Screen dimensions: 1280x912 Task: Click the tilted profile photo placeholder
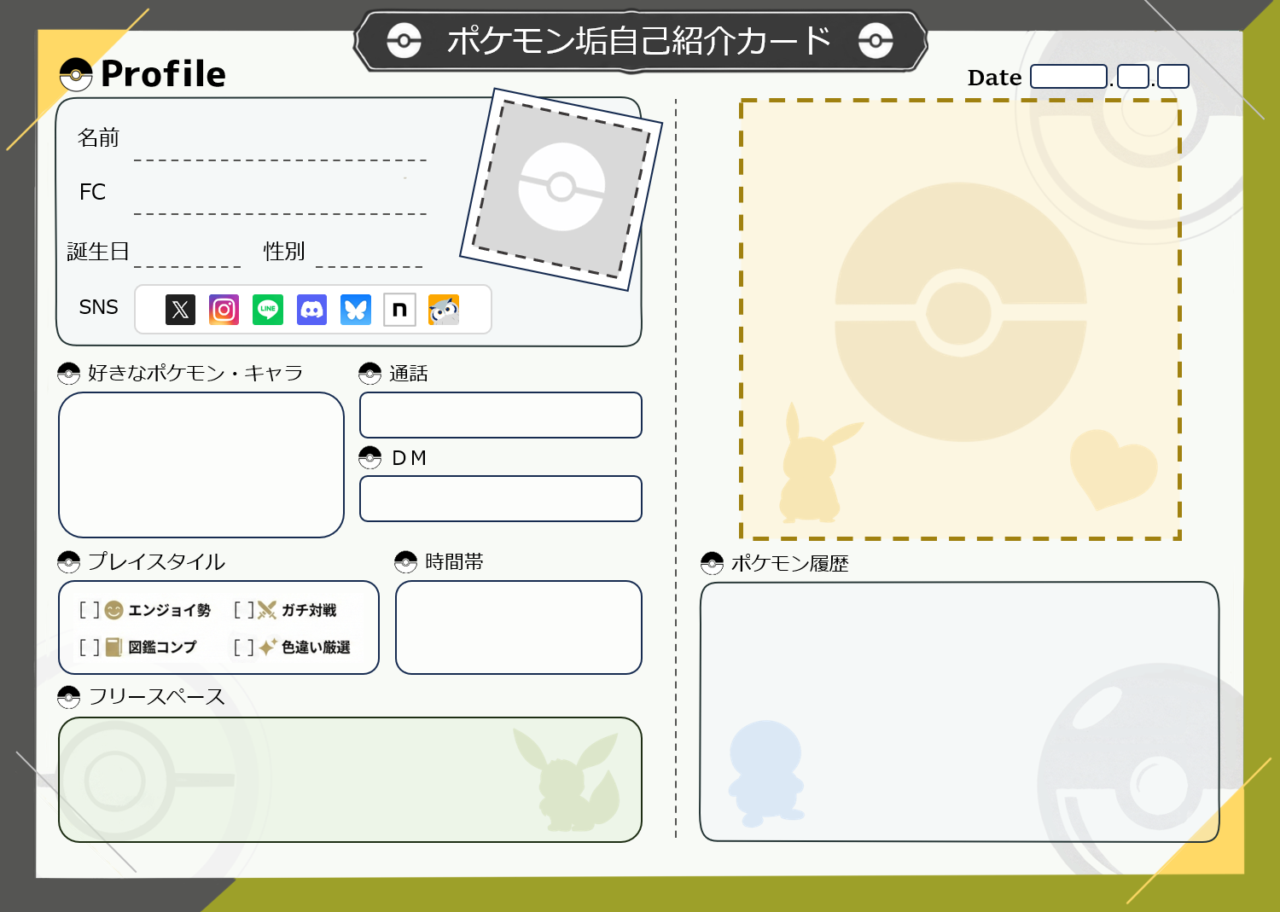561,189
